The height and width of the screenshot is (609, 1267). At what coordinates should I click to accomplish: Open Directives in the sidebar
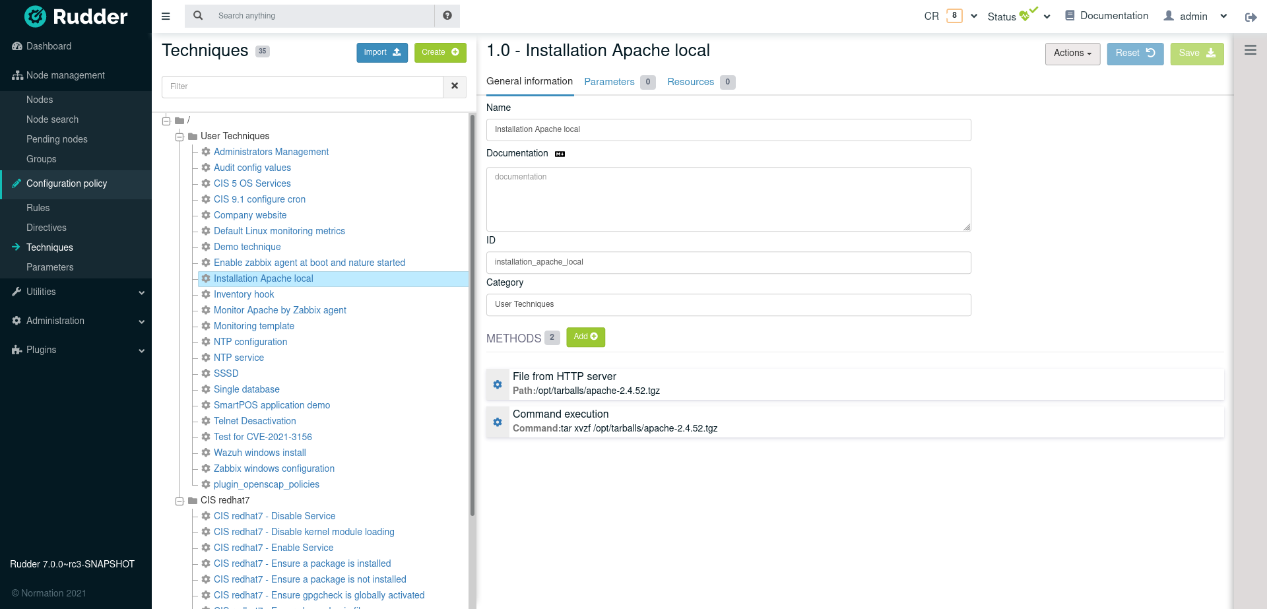tap(46, 228)
